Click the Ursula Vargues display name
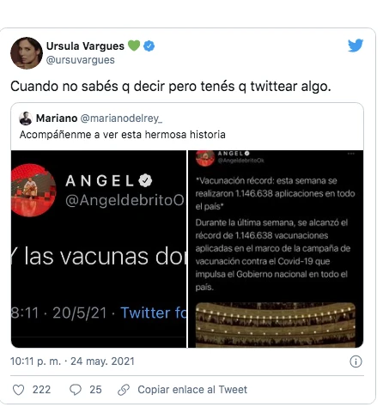 pos(85,46)
